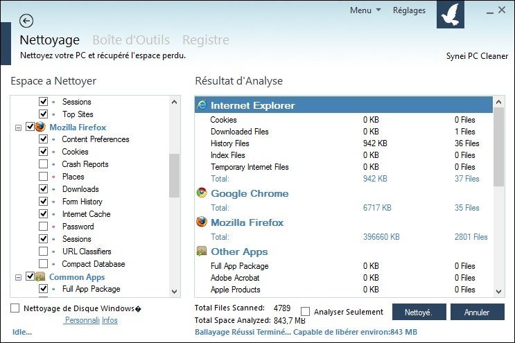Click the Other Apps icon in results
This screenshot has height=343, width=515.
click(202, 251)
